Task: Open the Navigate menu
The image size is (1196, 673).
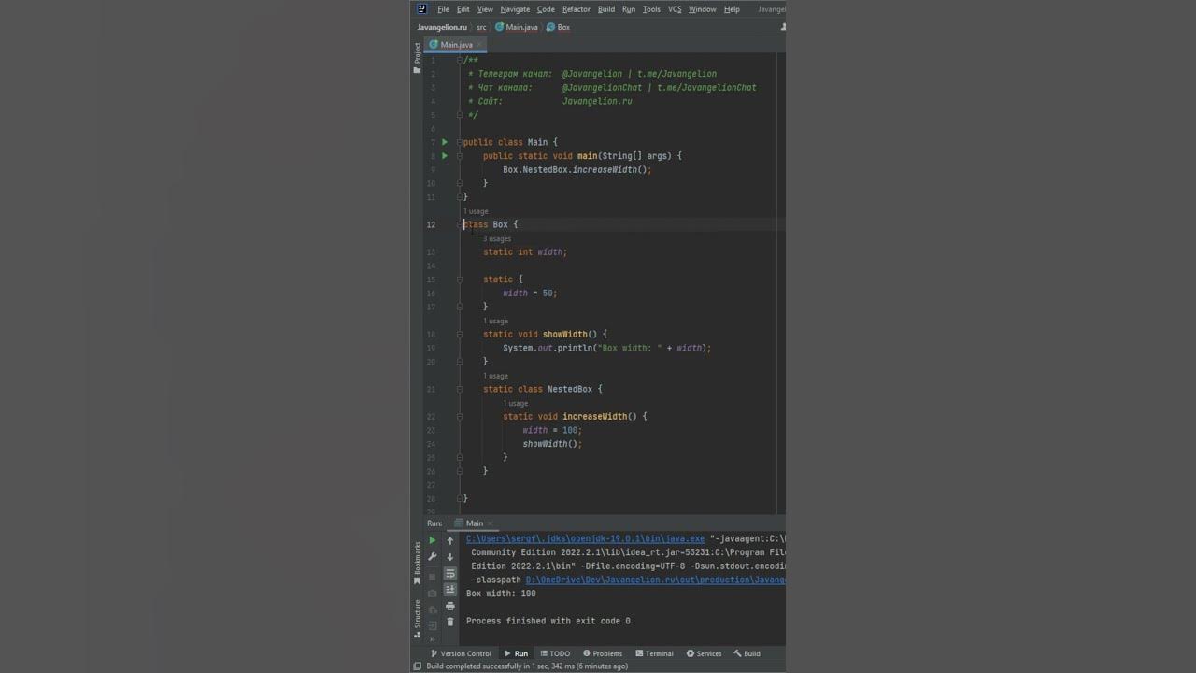Action: coord(515,9)
